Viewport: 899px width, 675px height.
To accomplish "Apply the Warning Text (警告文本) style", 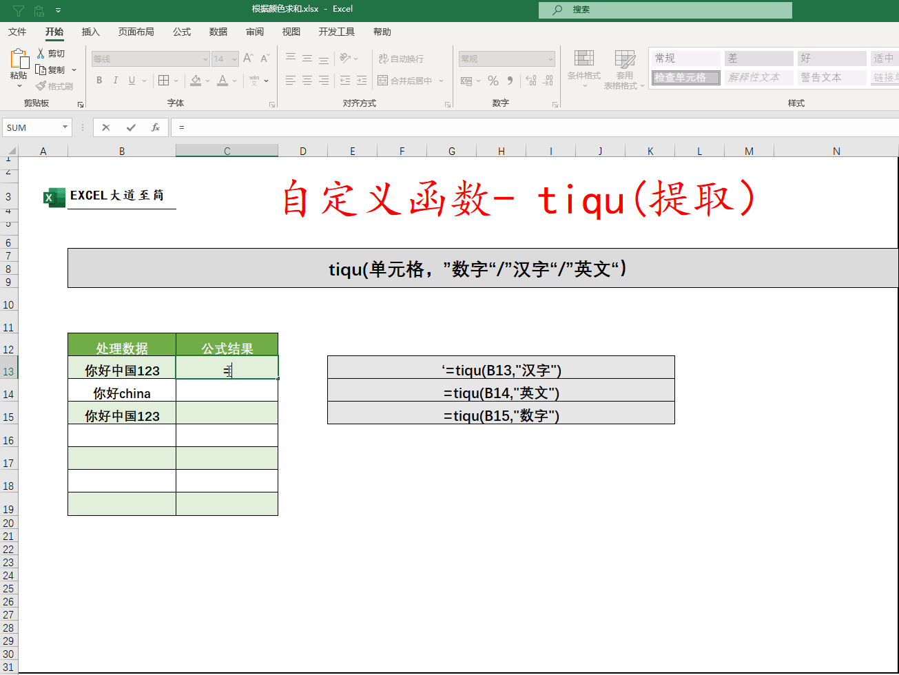I will pyautogui.click(x=832, y=78).
